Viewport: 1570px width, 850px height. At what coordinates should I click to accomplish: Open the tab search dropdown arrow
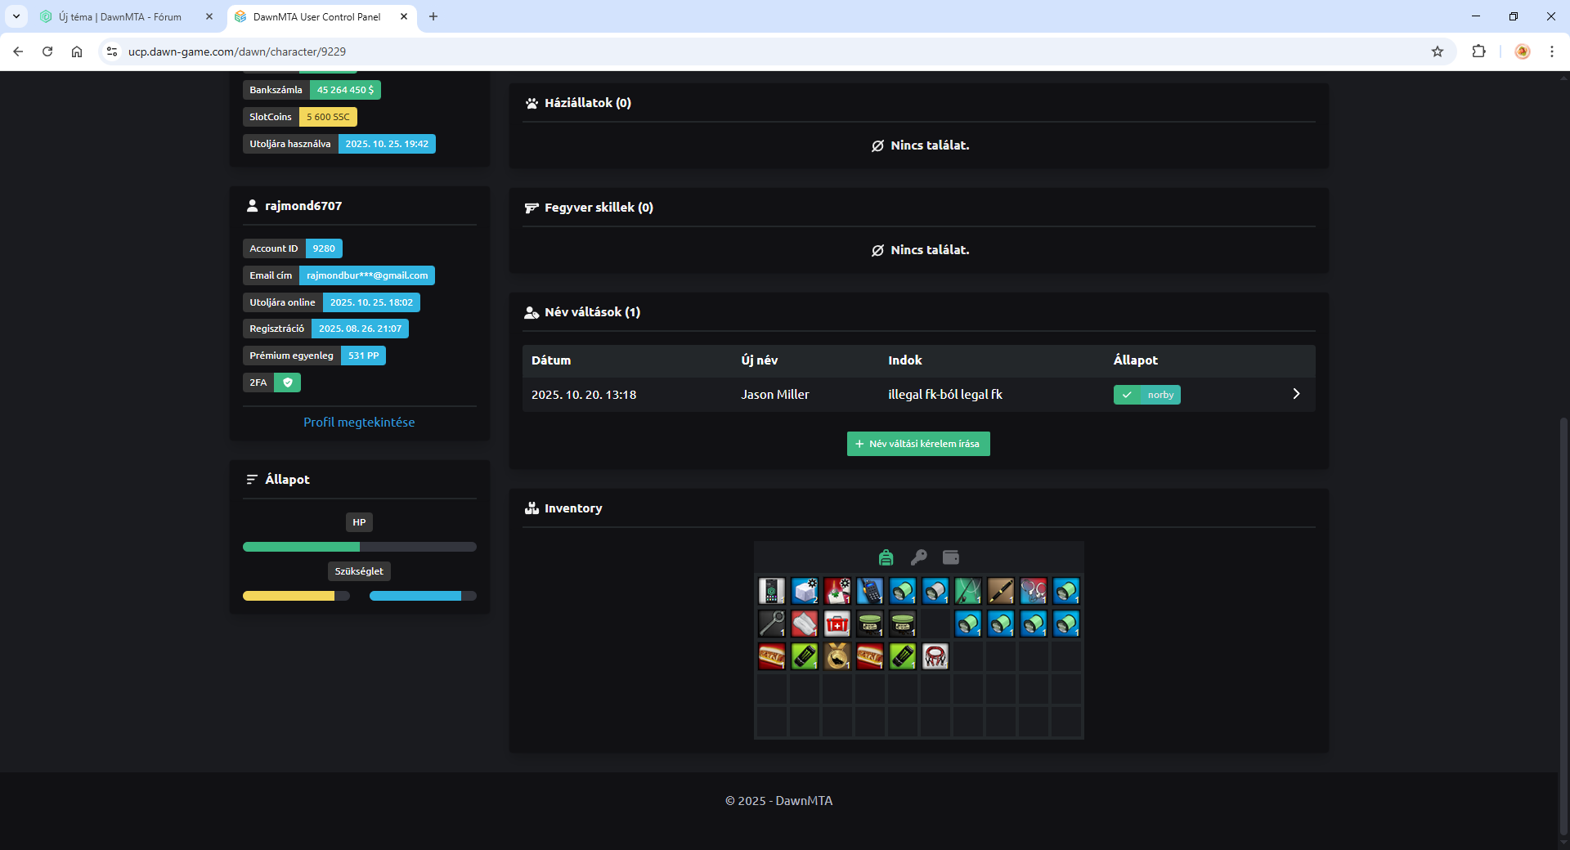tap(16, 16)
